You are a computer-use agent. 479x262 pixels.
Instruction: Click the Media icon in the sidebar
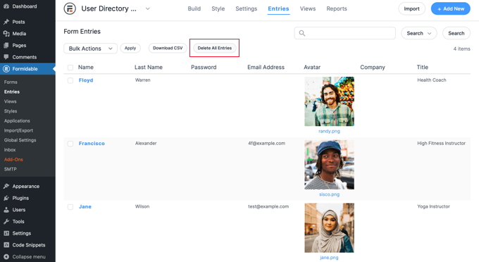coord(6,34)
